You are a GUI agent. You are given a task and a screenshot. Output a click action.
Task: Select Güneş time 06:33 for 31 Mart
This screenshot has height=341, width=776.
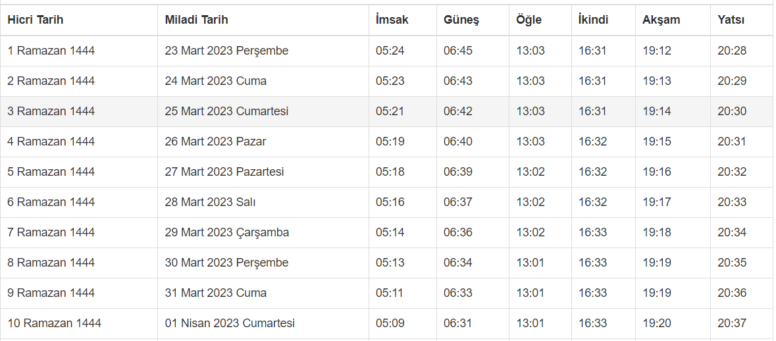(457, 293)
